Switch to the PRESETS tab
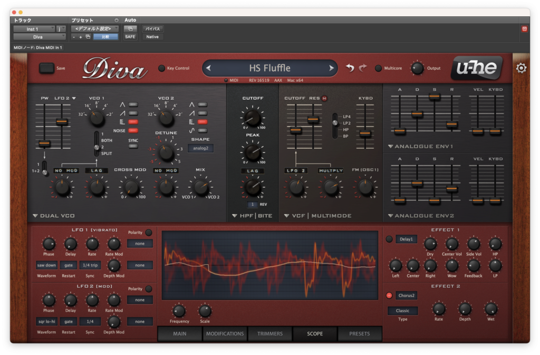 (360, 334)
